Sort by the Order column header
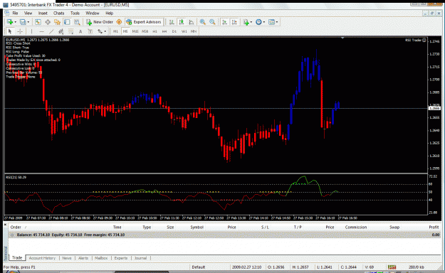 [x=16, y=227]
